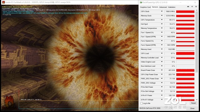Open the GPU Clock sensor dropdown
The height and width of the screenshot is (112, 200).
click(162, 12)
